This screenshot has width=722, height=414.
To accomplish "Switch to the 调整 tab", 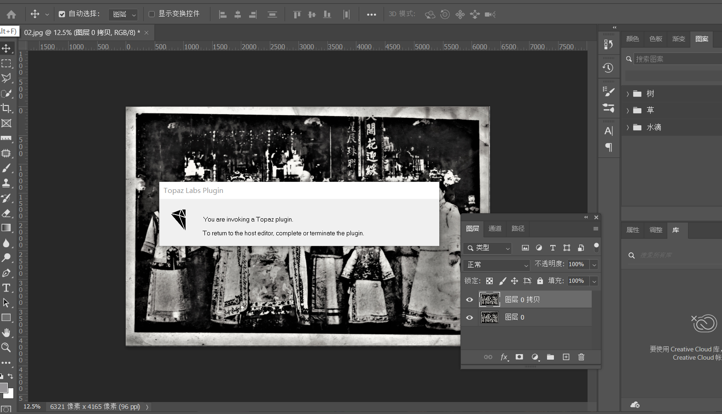I will tap(656, 230).
